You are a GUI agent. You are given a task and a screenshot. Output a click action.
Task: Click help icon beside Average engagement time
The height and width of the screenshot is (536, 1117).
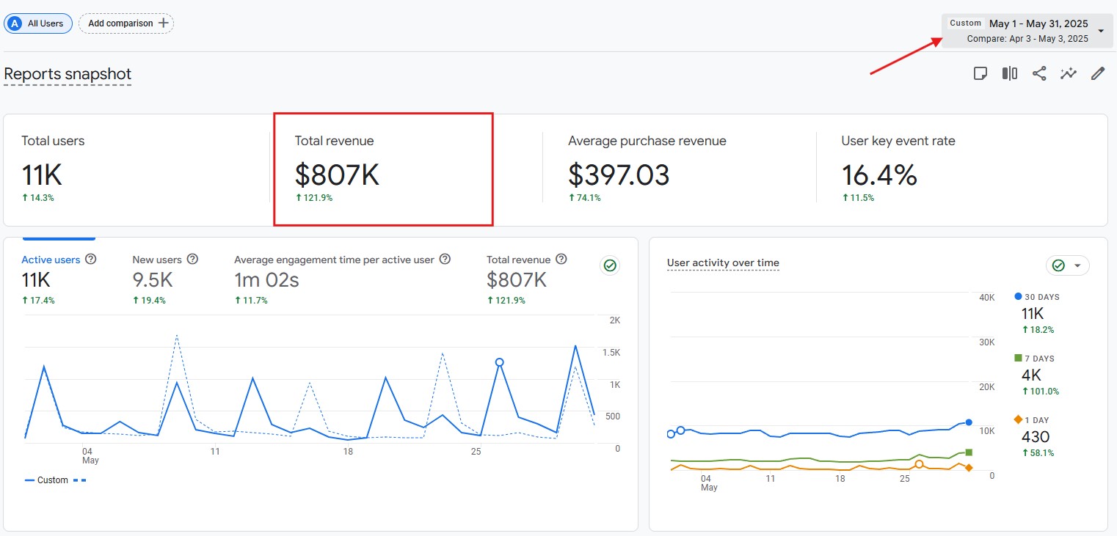[445, 259]
